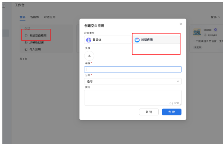This screenshot has width=223, height=144.
Task: Click 从模板创建 in the create card
Action: [x=37, y=43]
